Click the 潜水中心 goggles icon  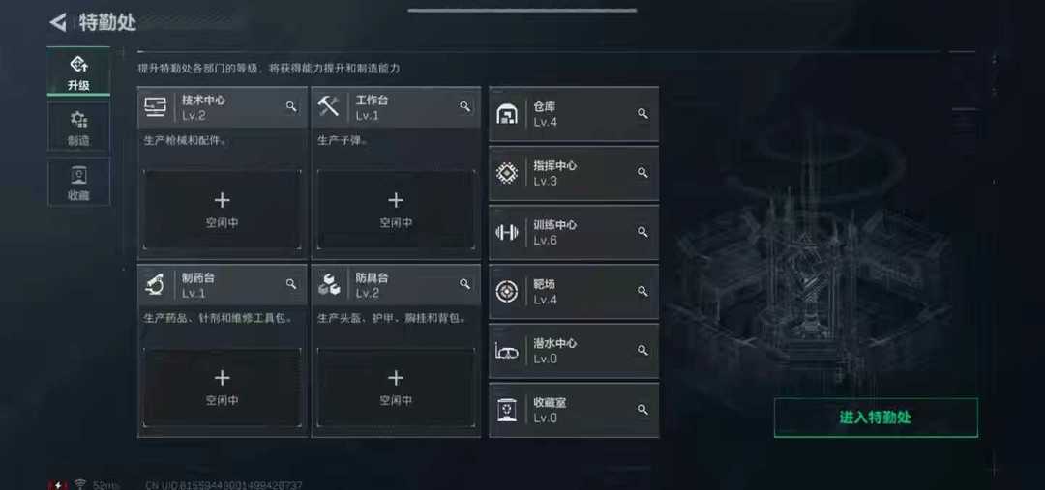507,351
